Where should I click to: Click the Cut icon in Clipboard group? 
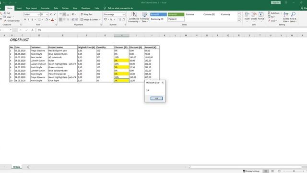pyautogui.click(x=5, y=13)
